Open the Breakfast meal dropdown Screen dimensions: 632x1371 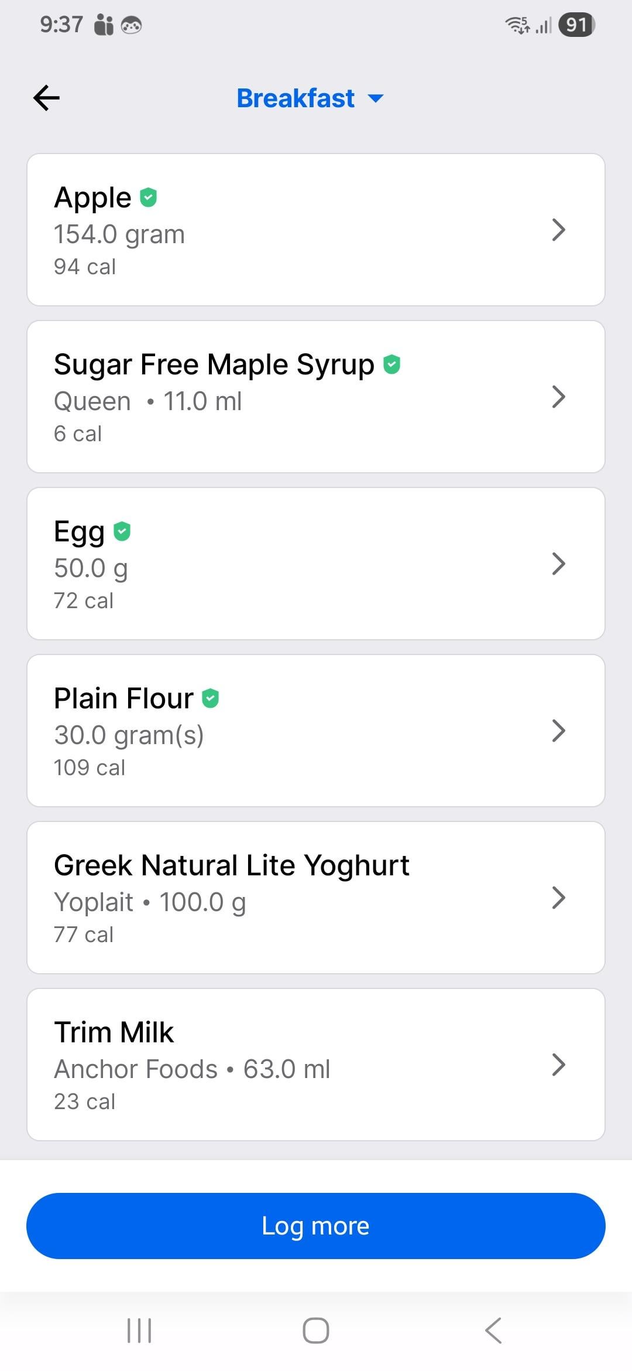tap(376, 98)
